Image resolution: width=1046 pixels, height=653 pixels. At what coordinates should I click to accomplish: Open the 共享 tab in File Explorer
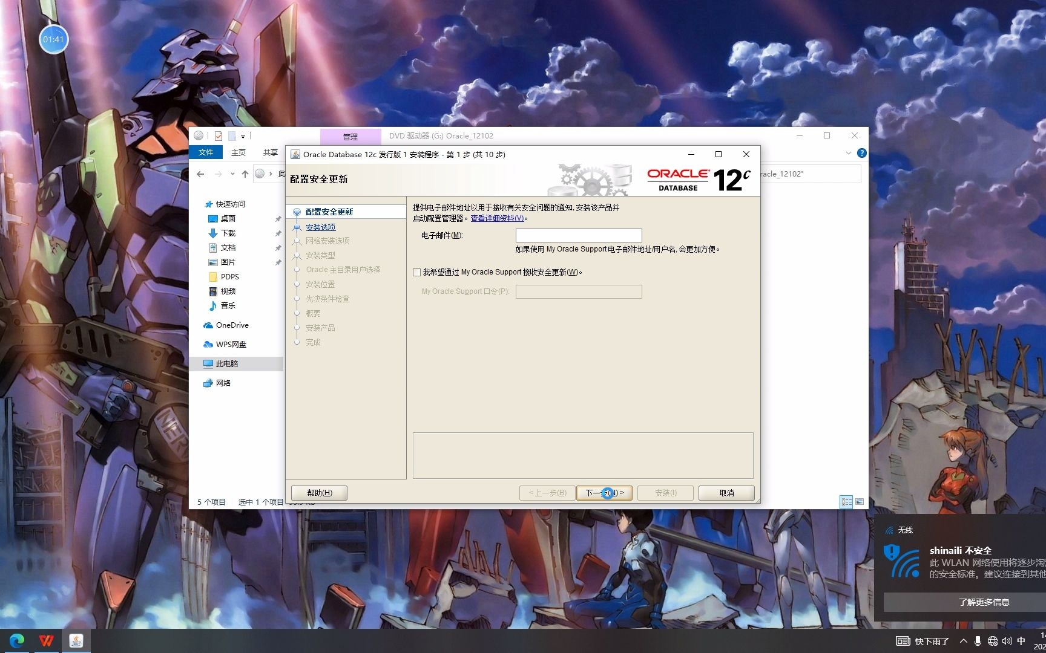click(x=270, y=152)
